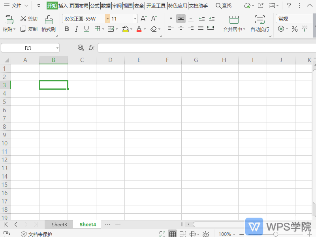Viewport: 316px width, 237px height.
Task: Toggle Italic formatting
Action: [x=77, y=29]
